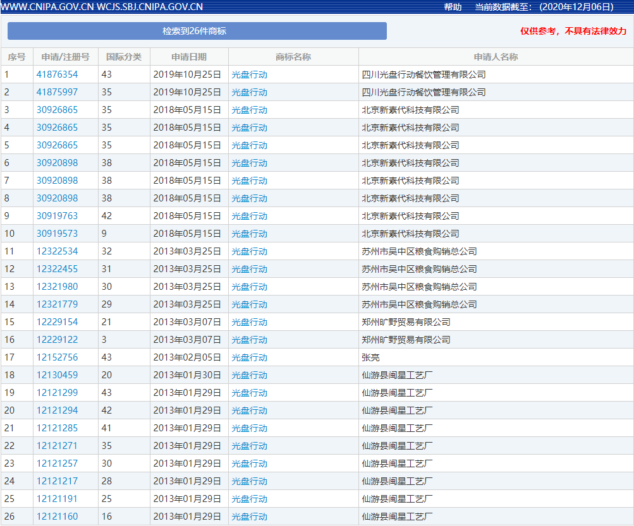Open registration number 41876354
The width and height of the screenshot is (634, 526).
click(x=57, y=75)
